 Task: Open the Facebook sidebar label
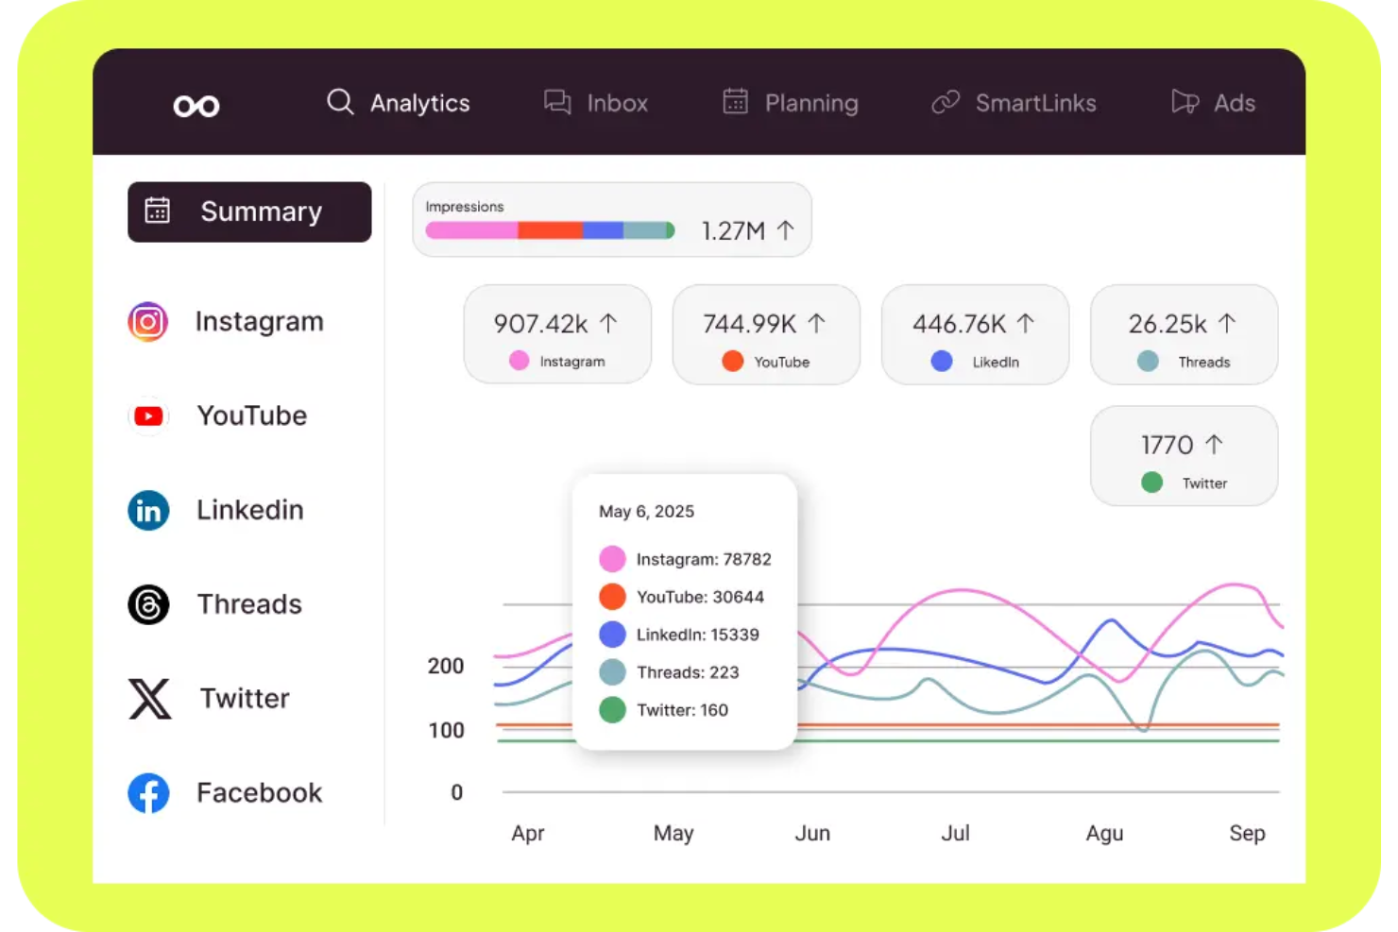[260, 792]
